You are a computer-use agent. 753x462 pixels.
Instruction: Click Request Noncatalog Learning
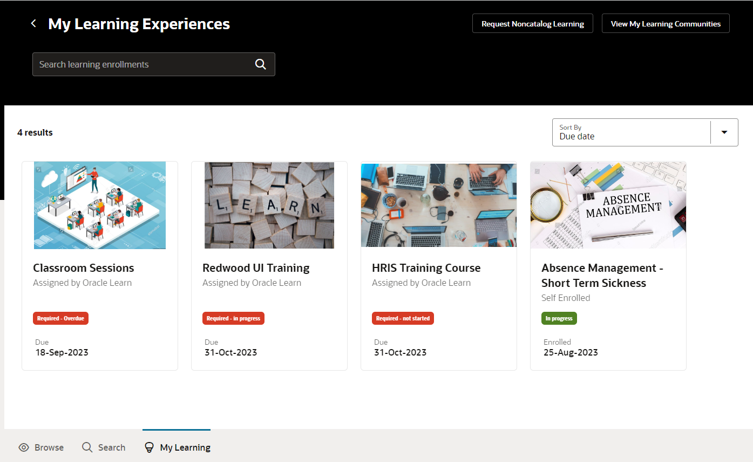[x=532, y=23]
